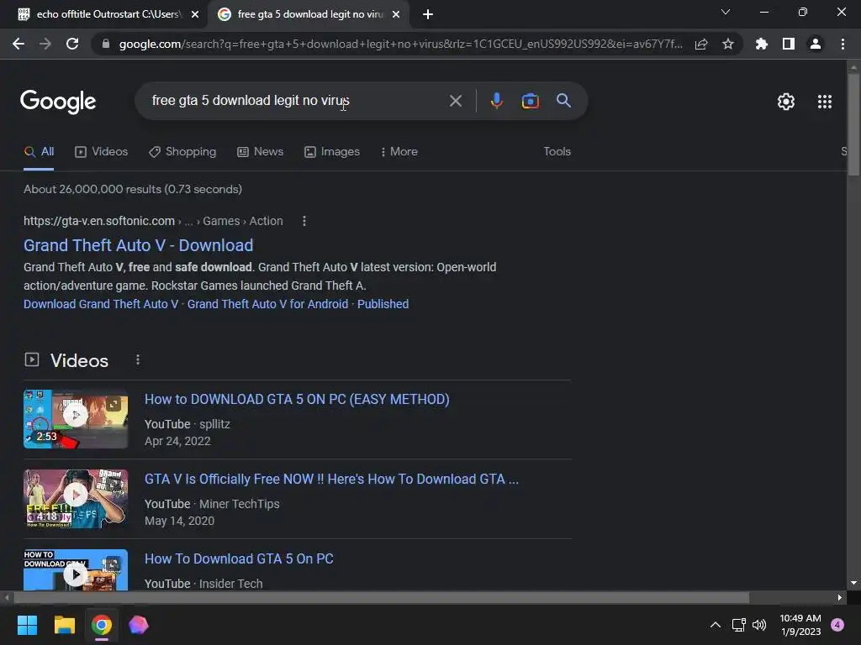Close the 'free gta 5 download' tab
861x645 pixels.
click(396, 14)
